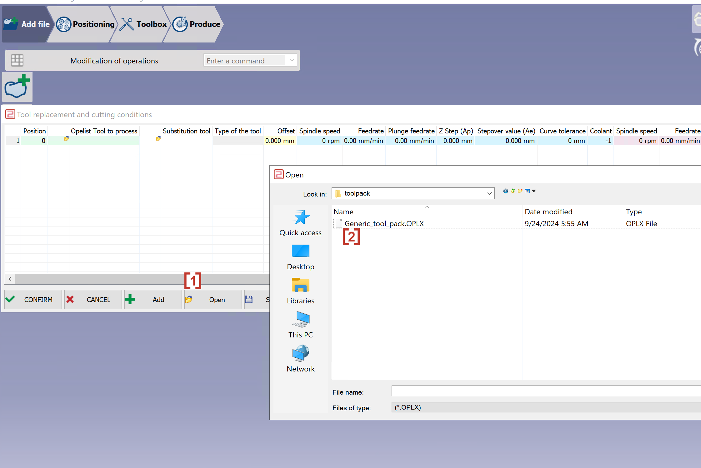Switch to the Positioning tab
This screenshot has height=468, width=701.
click(x=86, y=24)
